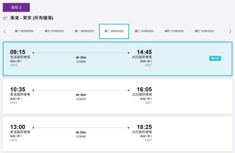The image size is (235, 153).
Task: Click the 18:25 arrival time
Action: click(x=144, y=127)
